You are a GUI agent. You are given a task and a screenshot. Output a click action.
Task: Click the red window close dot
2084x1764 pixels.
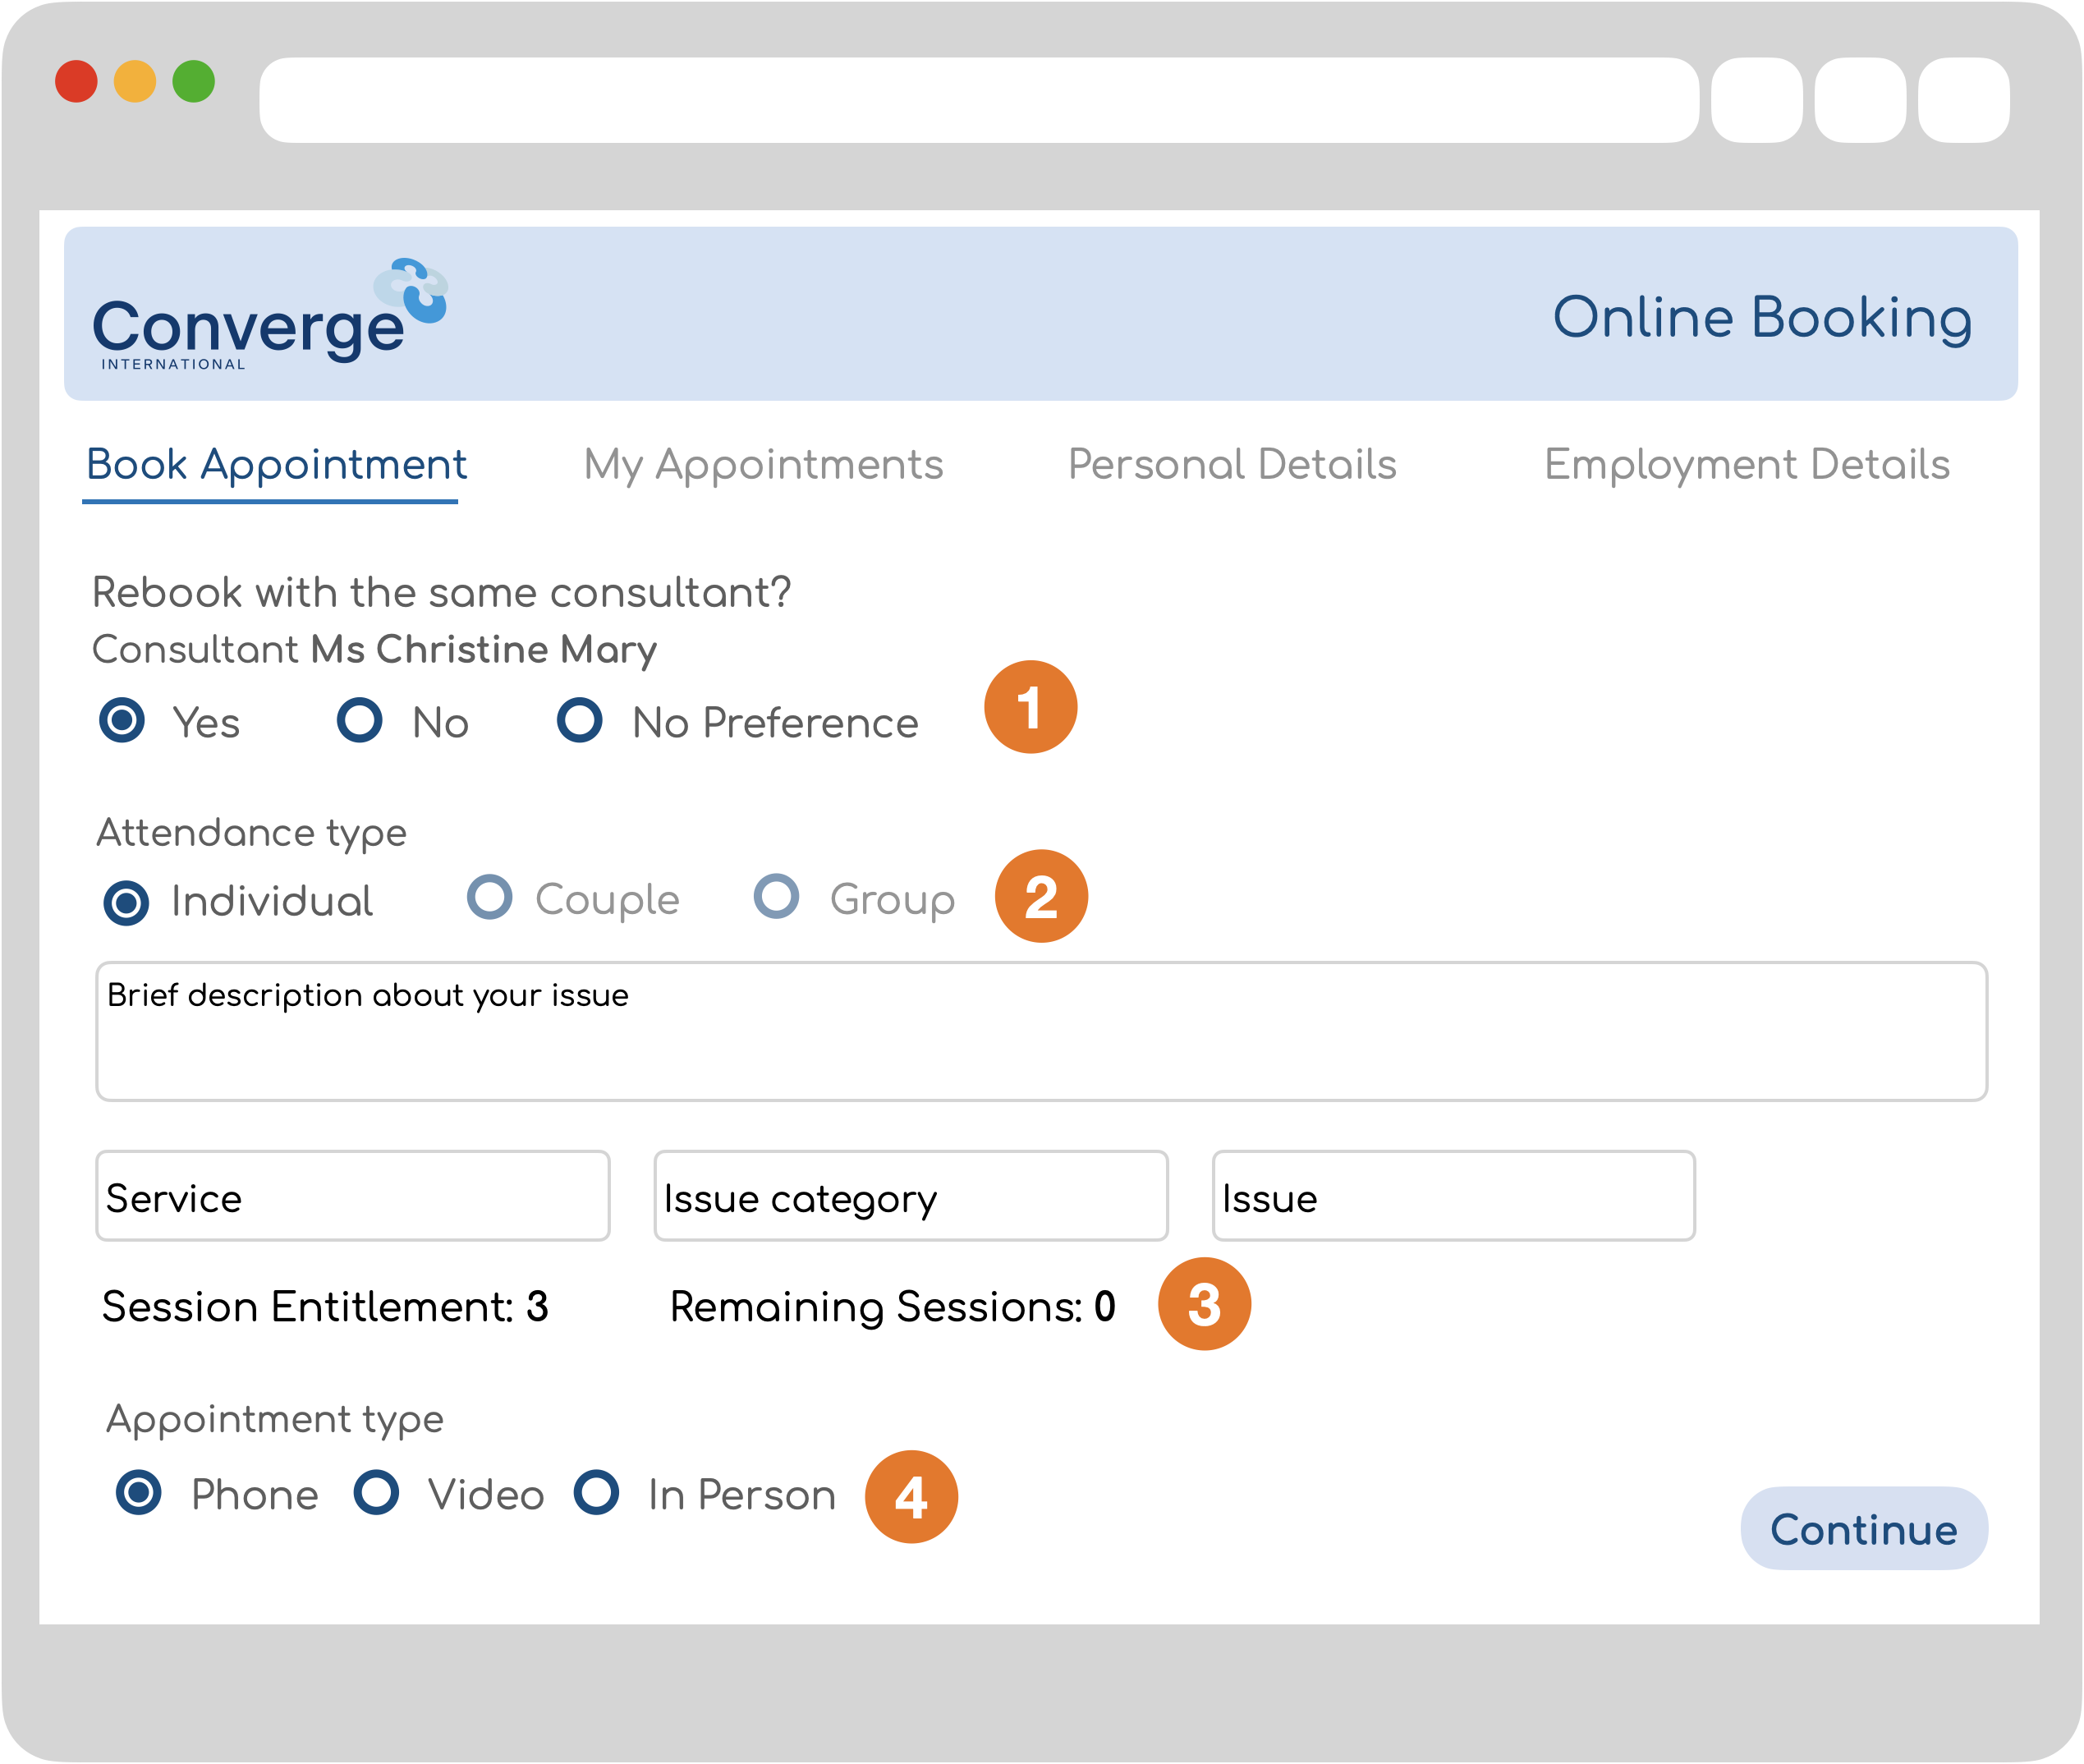click(x=76, y=82)
